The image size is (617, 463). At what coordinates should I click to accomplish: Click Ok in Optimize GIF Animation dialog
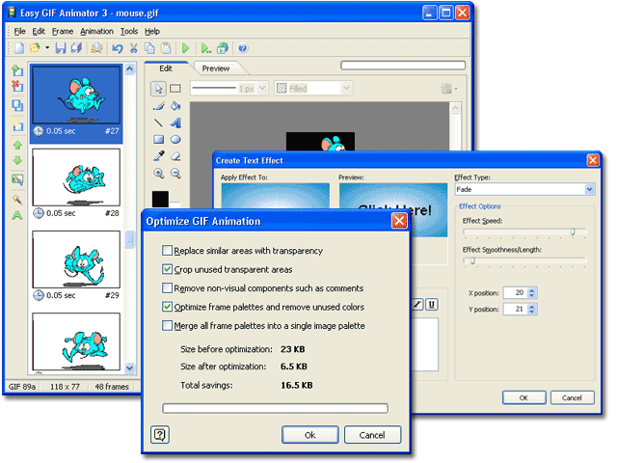[x=309, y=435]
